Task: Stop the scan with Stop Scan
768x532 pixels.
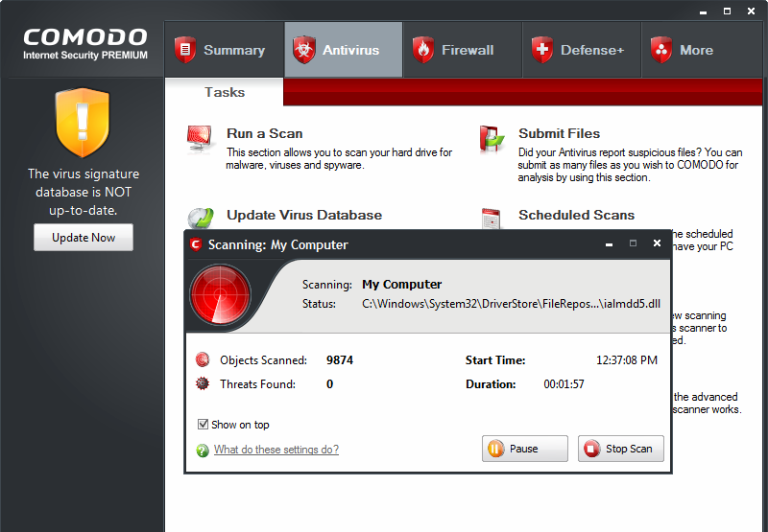Action: [620, 449]
